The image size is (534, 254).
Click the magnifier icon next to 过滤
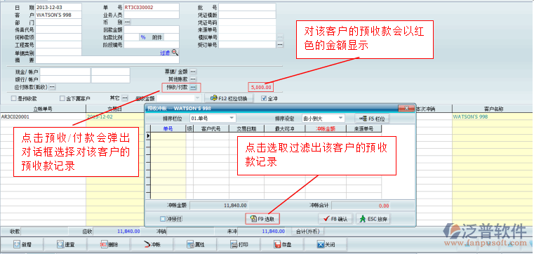tap(175, 53)
